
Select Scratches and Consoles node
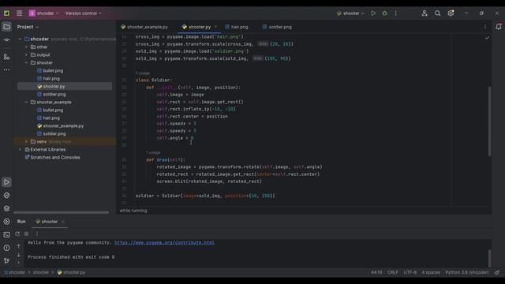coord(55,158)
